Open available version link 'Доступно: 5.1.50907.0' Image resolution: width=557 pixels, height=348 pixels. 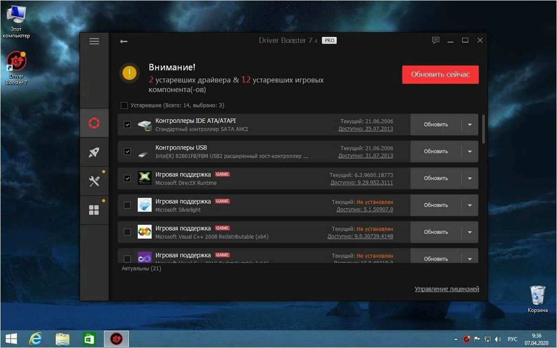coord(365,210)
